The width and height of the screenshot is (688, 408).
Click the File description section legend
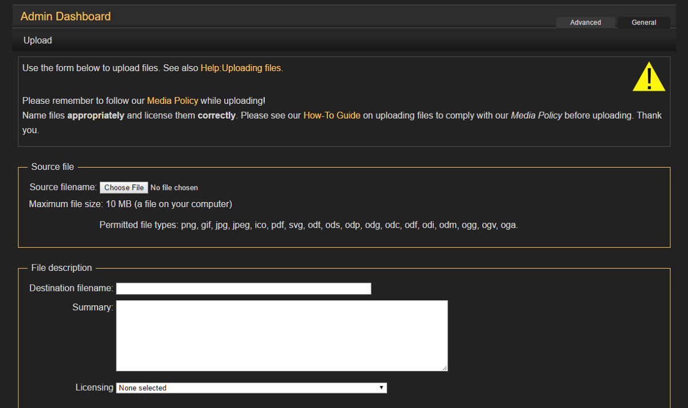click(x=61, y=267)
